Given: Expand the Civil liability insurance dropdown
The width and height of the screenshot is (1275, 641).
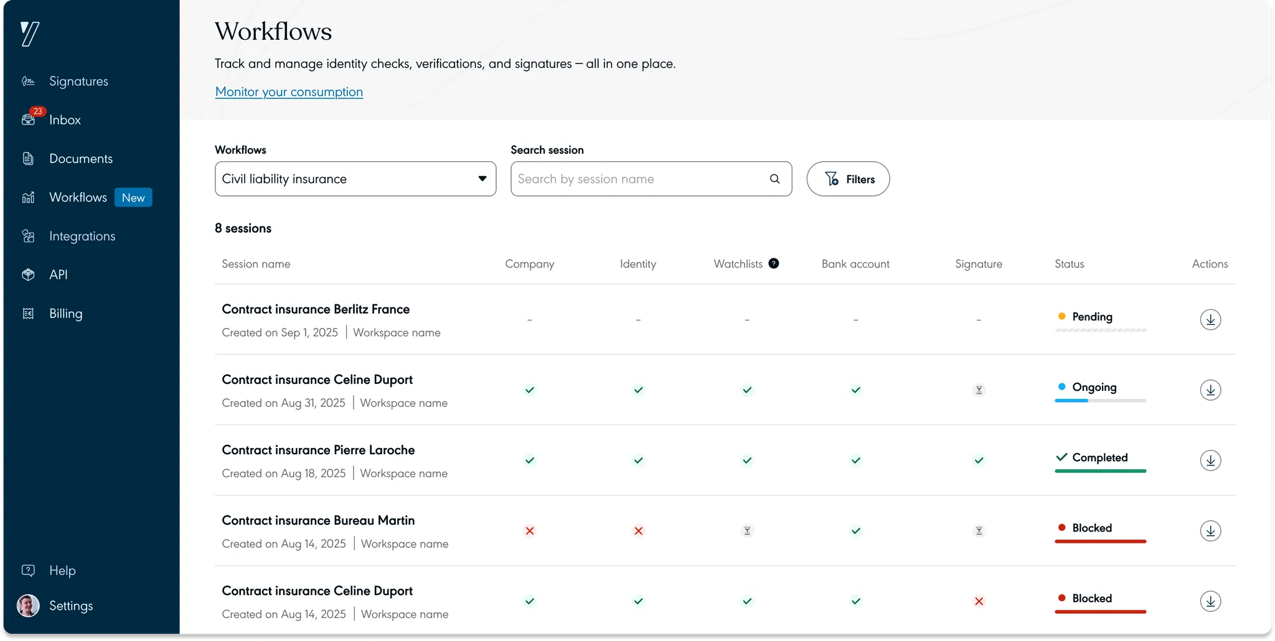Looking at the screenshot, I should [x=355, y=179].
